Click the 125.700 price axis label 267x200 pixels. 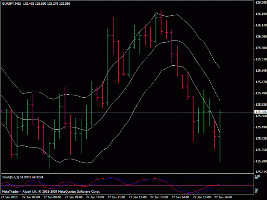click(261, 93)
